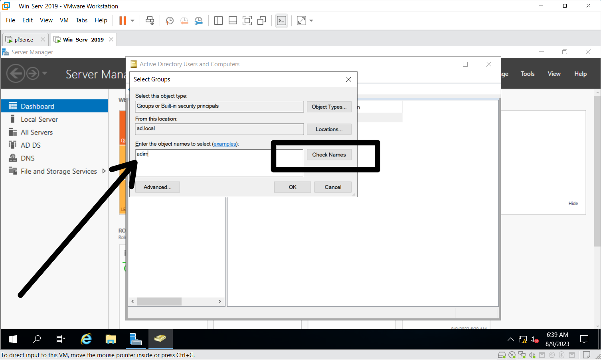Click the horizontal scrollbar thumb in tree pane
601x360 pixels.
[x=159, y=301]
